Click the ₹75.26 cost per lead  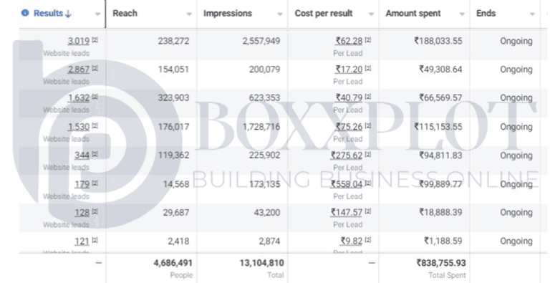(x=349, y=127)
